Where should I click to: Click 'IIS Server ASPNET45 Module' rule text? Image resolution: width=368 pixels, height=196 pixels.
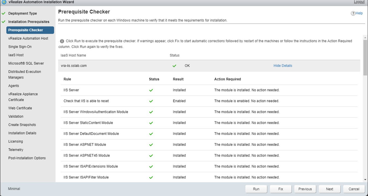pos(87,156)
